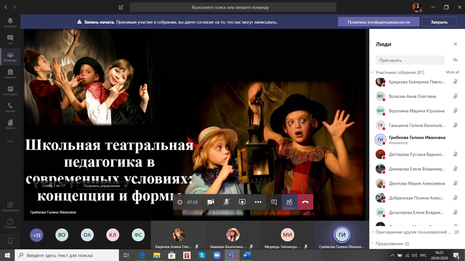
Task: Click the Пригласить input field
Action: (x=410, y=60)
